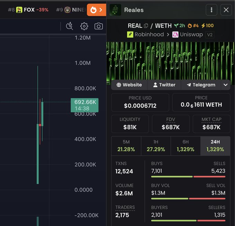
Task: Open trending token #8 FOX
Action: pyautogui.click(x=28, y=10)
